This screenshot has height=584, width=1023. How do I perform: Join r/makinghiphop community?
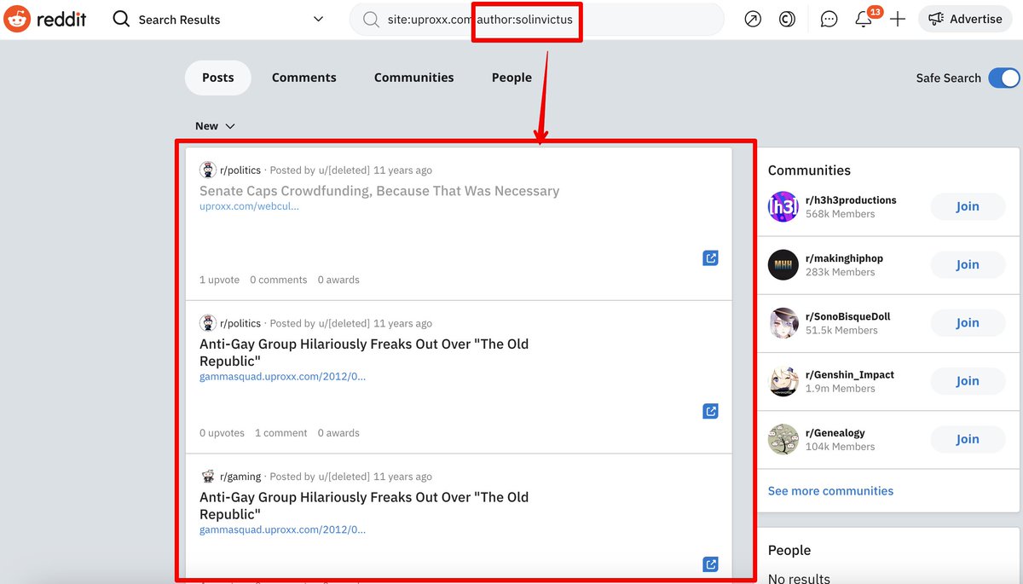pos(967,264)
